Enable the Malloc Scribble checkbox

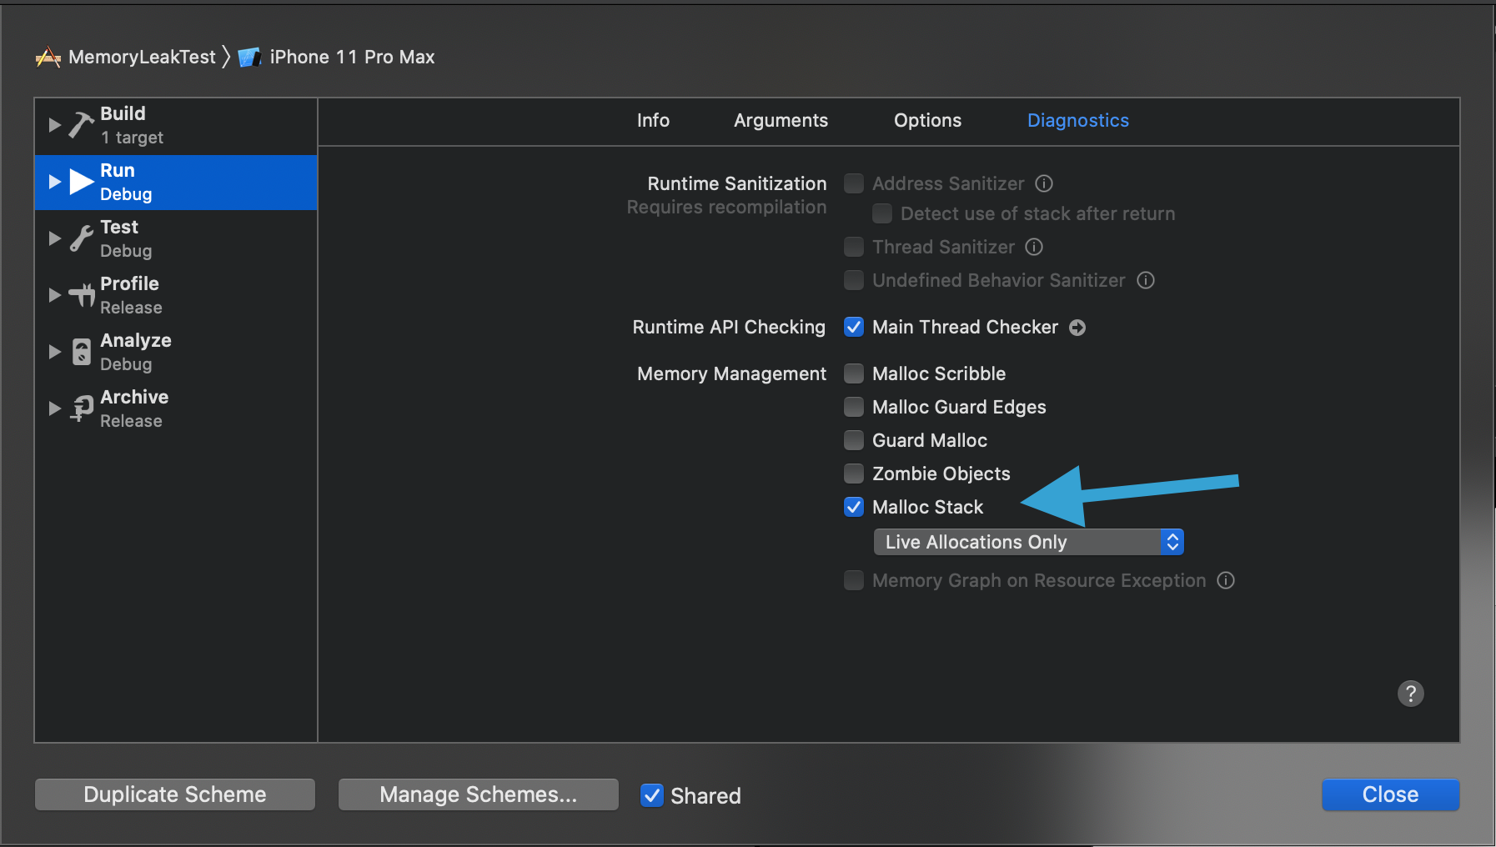[854, 373]
